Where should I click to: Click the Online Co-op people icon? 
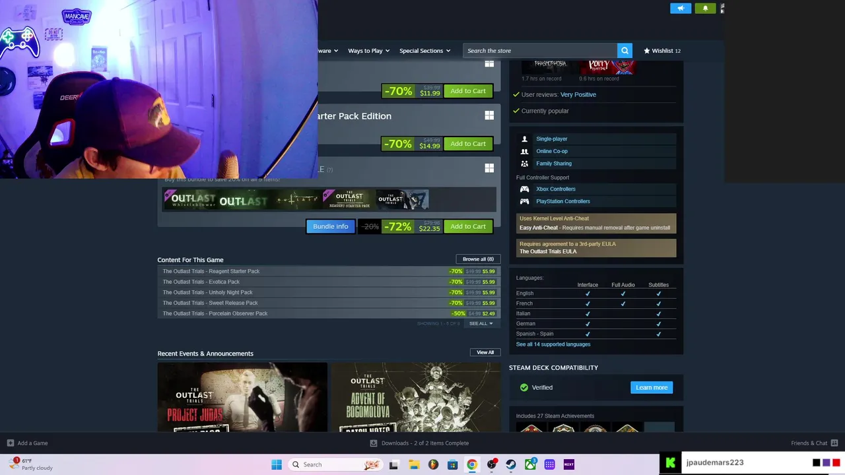click(x=524, y=151)
